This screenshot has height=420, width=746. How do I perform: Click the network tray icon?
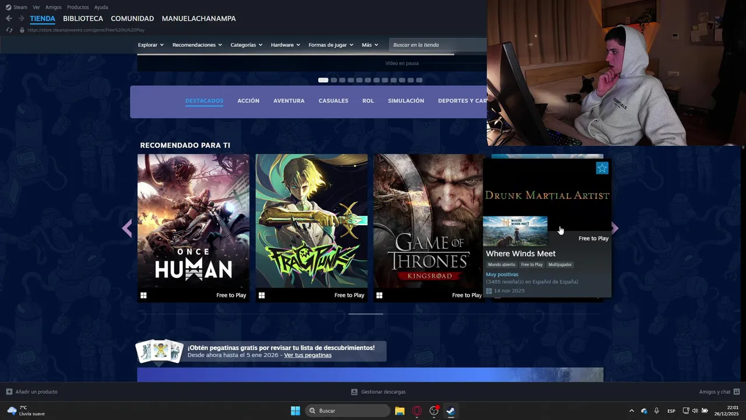click(685, 411)
